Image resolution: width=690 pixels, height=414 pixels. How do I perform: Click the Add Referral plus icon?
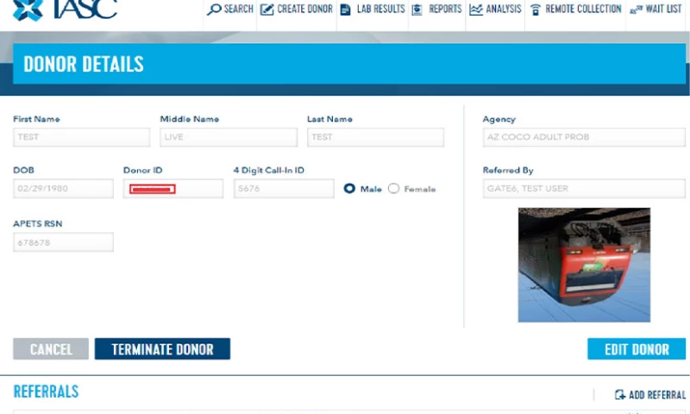tap(619, 395)
